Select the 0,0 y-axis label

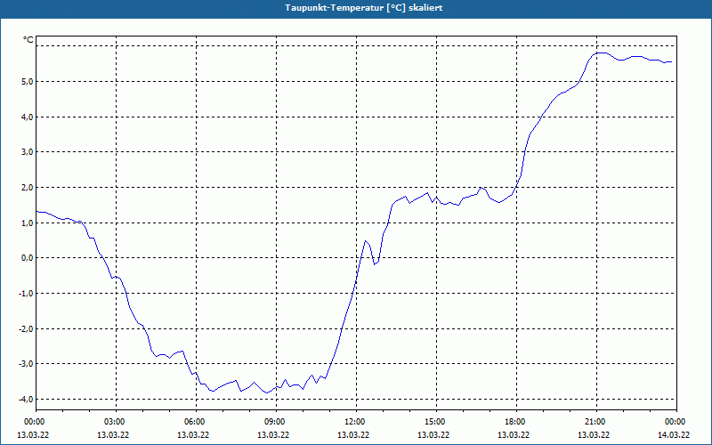(x=27, y=258)
